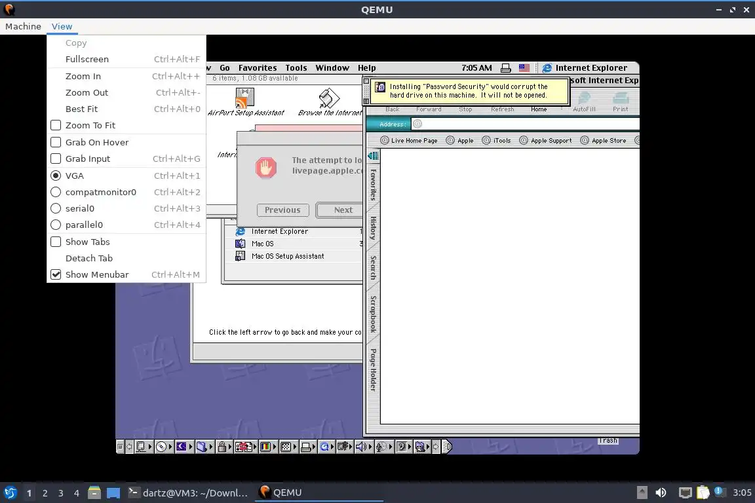This screenshot has width=755, height=503.
Task: Collapse the control strip using its end tab
Action: tap(447, 447)
